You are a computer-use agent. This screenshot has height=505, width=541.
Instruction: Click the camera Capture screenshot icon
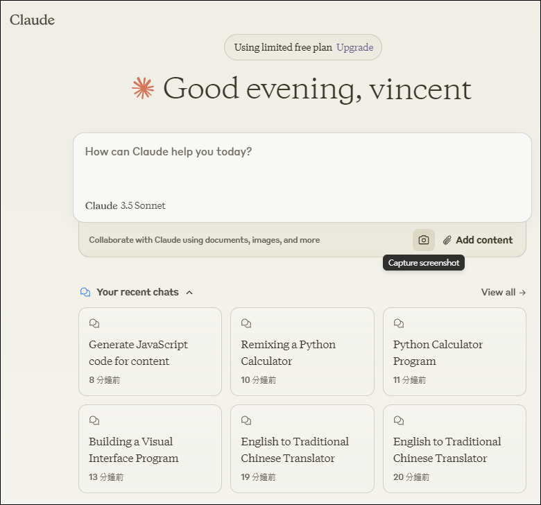424,240
